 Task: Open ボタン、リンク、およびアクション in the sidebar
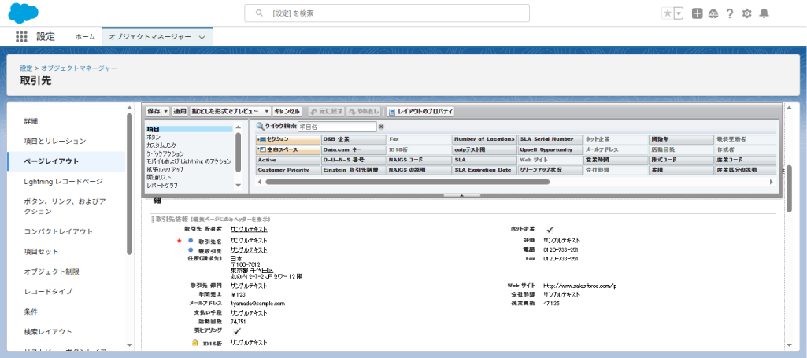point(66,206)
